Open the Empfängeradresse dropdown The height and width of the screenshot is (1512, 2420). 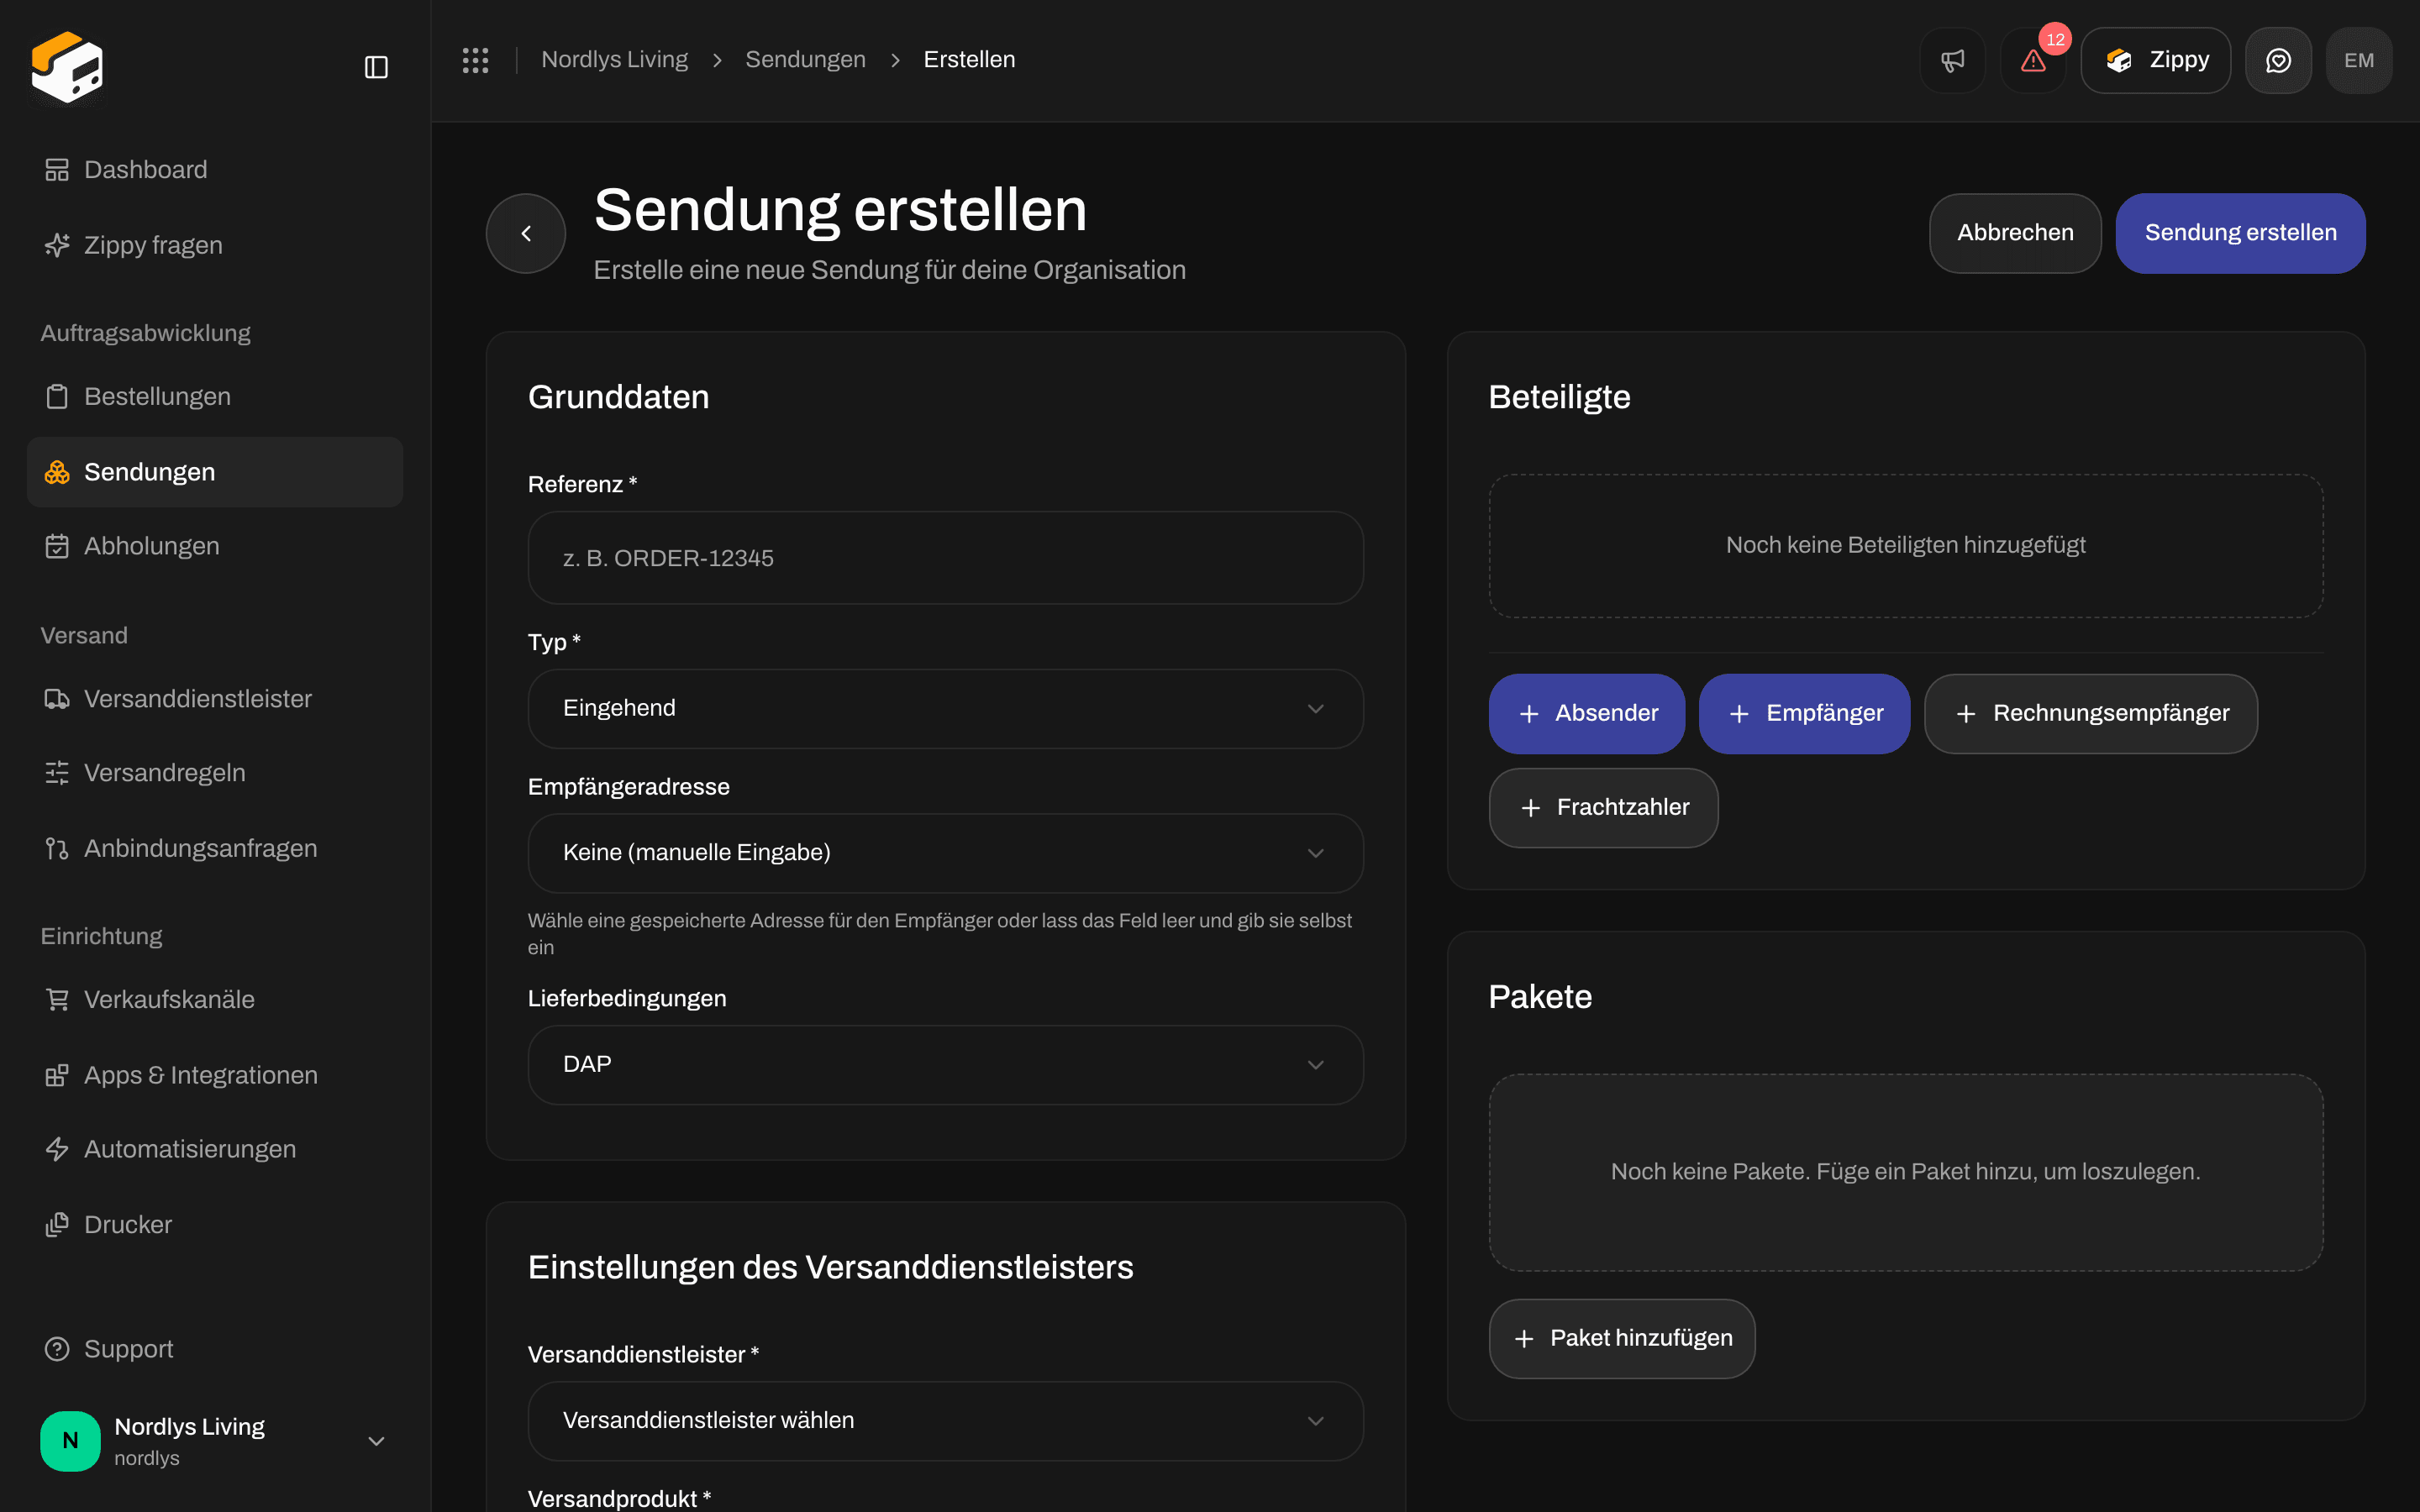[945, 853]
